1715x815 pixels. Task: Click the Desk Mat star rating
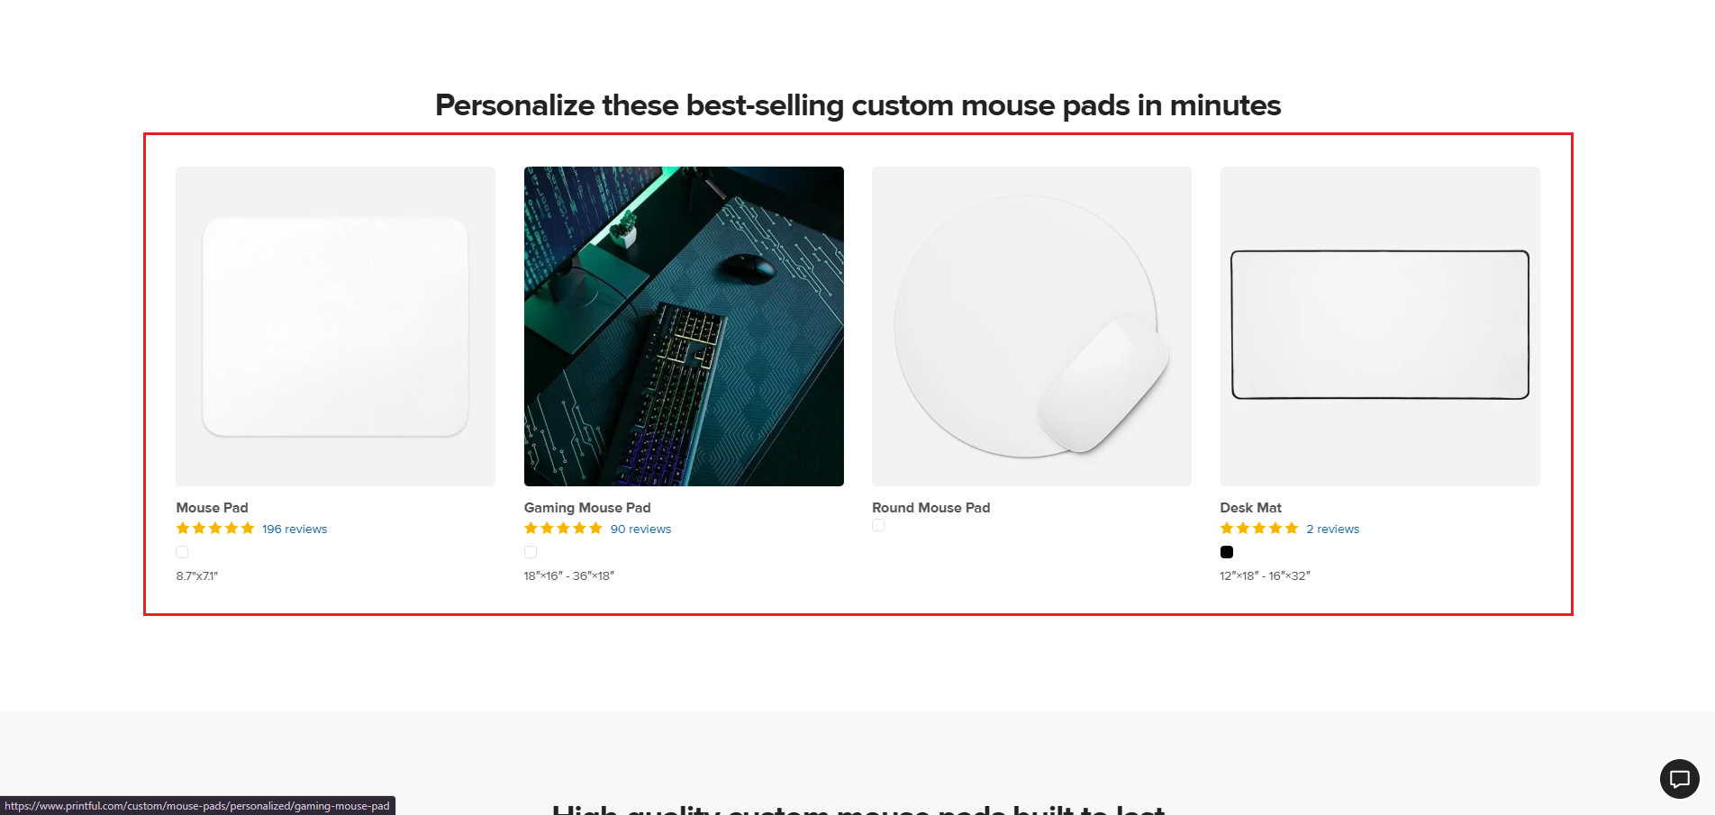click(1258, 529)
